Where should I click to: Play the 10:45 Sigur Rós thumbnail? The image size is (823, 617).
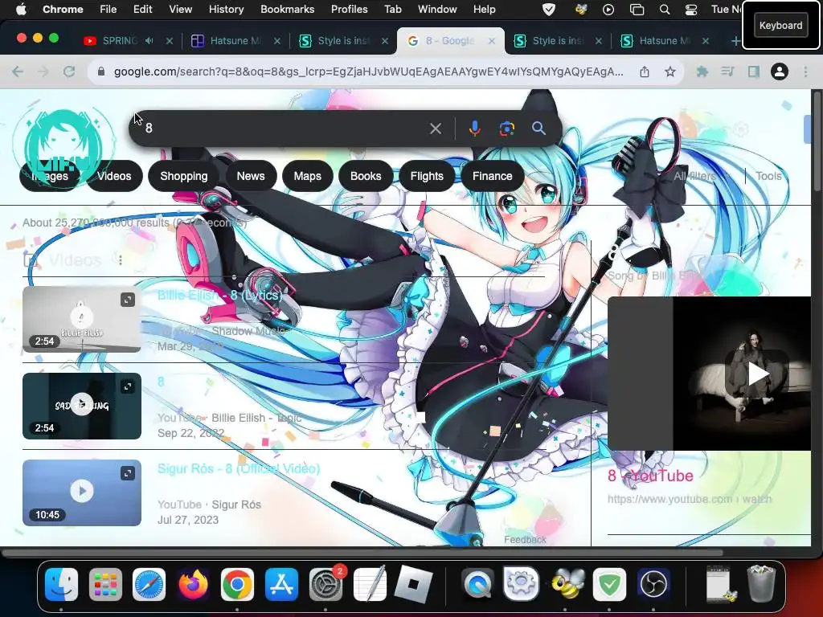(x=82, y=492)
